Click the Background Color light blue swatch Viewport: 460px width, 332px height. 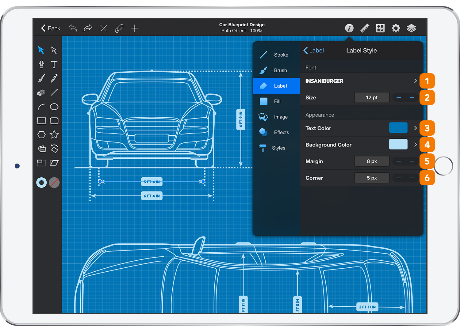[x=398, y=144]
